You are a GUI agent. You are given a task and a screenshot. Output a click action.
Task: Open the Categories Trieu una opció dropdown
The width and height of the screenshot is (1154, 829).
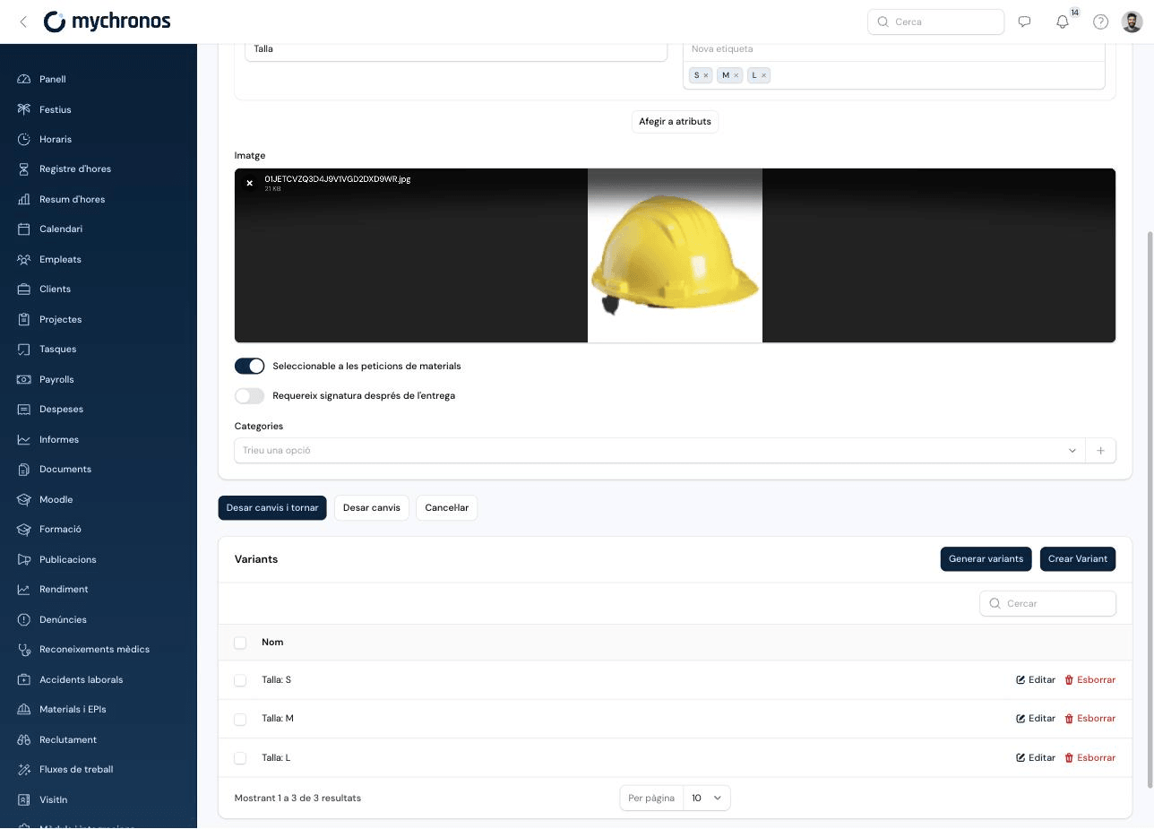tap(659, 451)
